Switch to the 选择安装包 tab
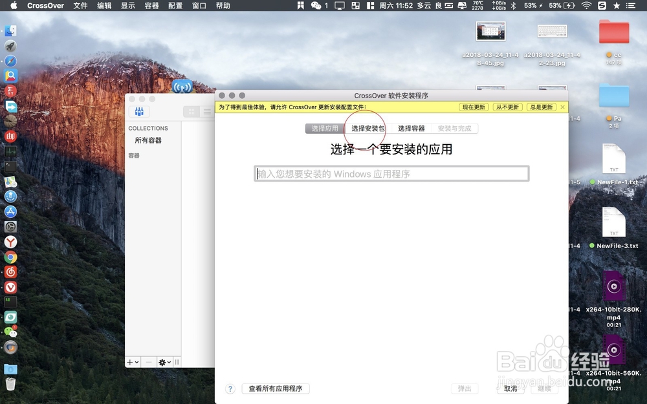 pos(367,129)
